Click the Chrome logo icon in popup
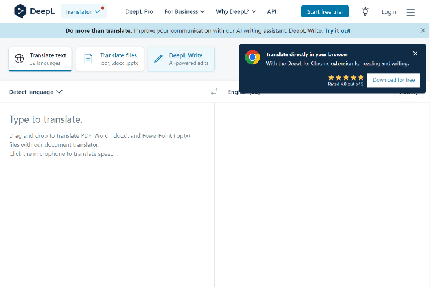 tap(253, 57)
